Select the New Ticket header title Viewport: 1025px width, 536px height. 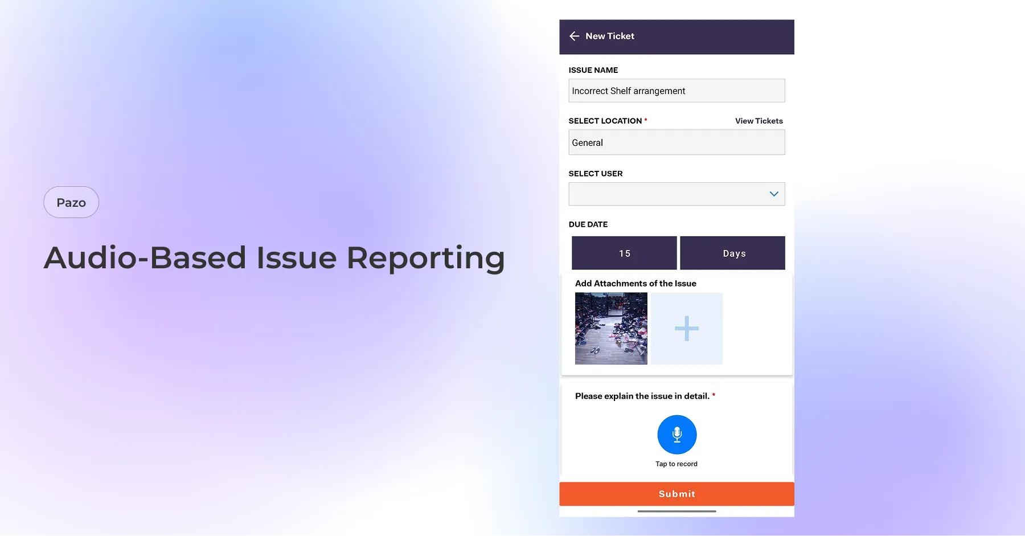tap(609, 36)
